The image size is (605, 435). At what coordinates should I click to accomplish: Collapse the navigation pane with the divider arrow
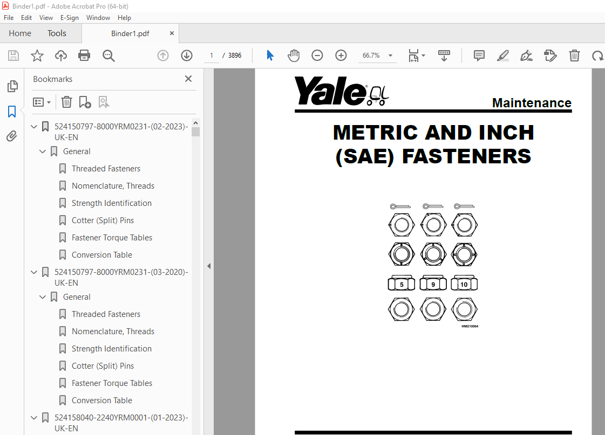point(209,266)
